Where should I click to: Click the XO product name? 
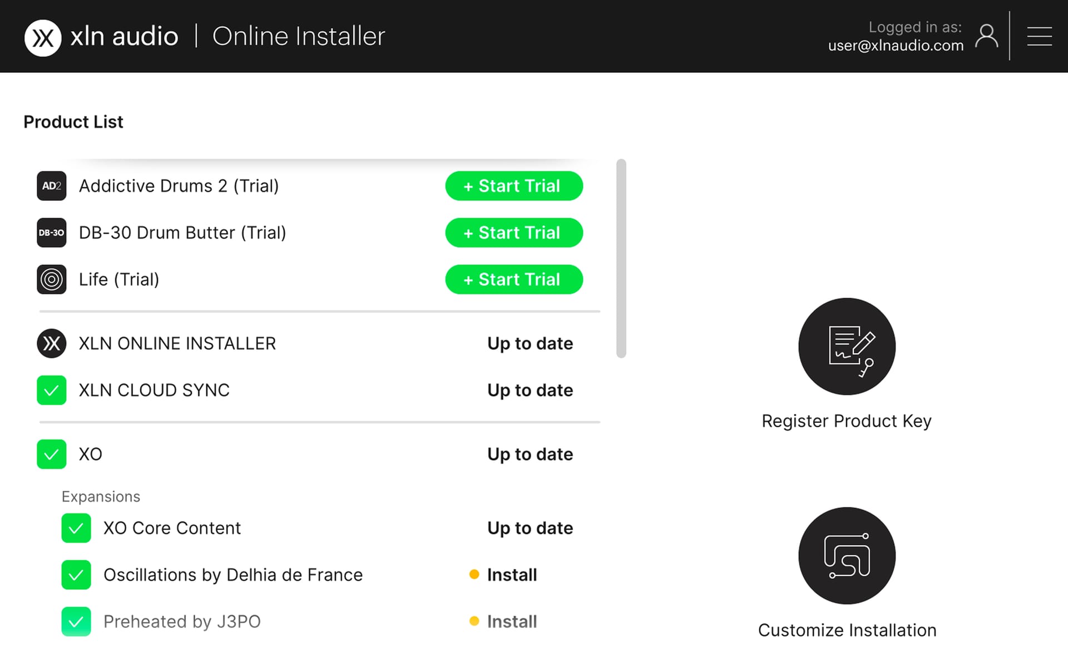(x=90, y=454)
